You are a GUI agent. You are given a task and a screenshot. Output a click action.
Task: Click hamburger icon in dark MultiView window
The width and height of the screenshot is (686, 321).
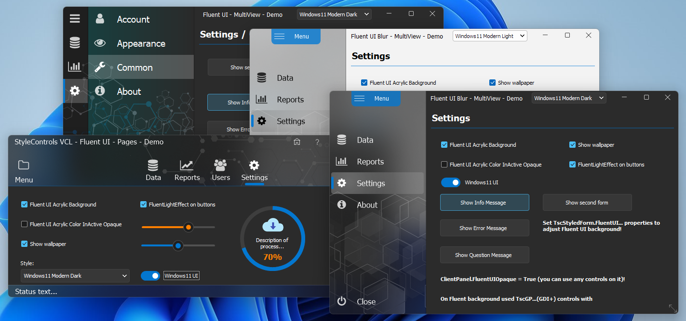(x=75, y=19)
